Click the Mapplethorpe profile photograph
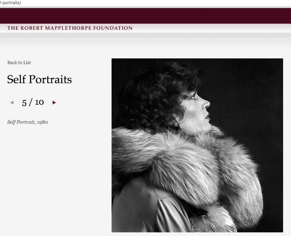 click(197, 145)
